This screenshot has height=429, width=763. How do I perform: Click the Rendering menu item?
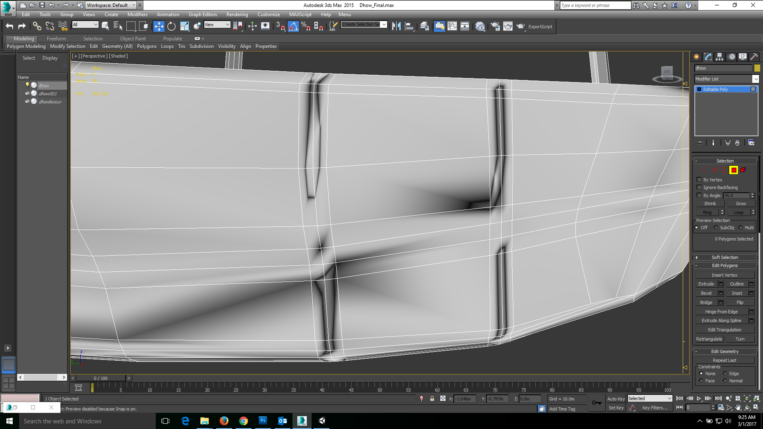pyautogui.click(x=237, y=14)
